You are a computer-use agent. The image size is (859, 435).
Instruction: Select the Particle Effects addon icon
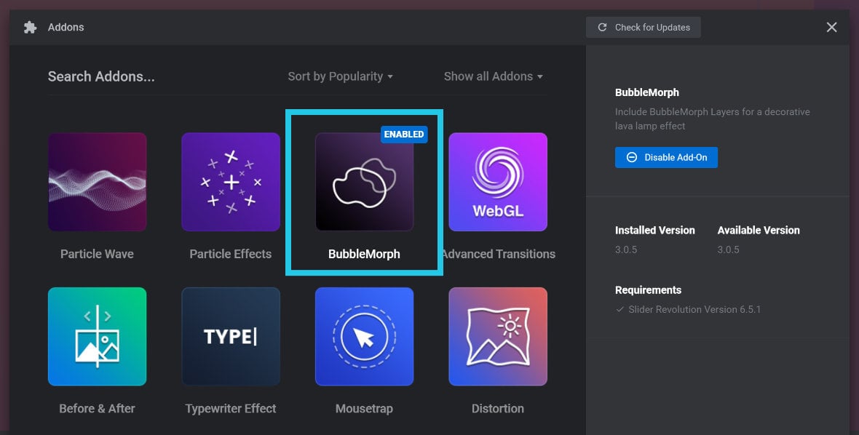click(x=231, y=182)
